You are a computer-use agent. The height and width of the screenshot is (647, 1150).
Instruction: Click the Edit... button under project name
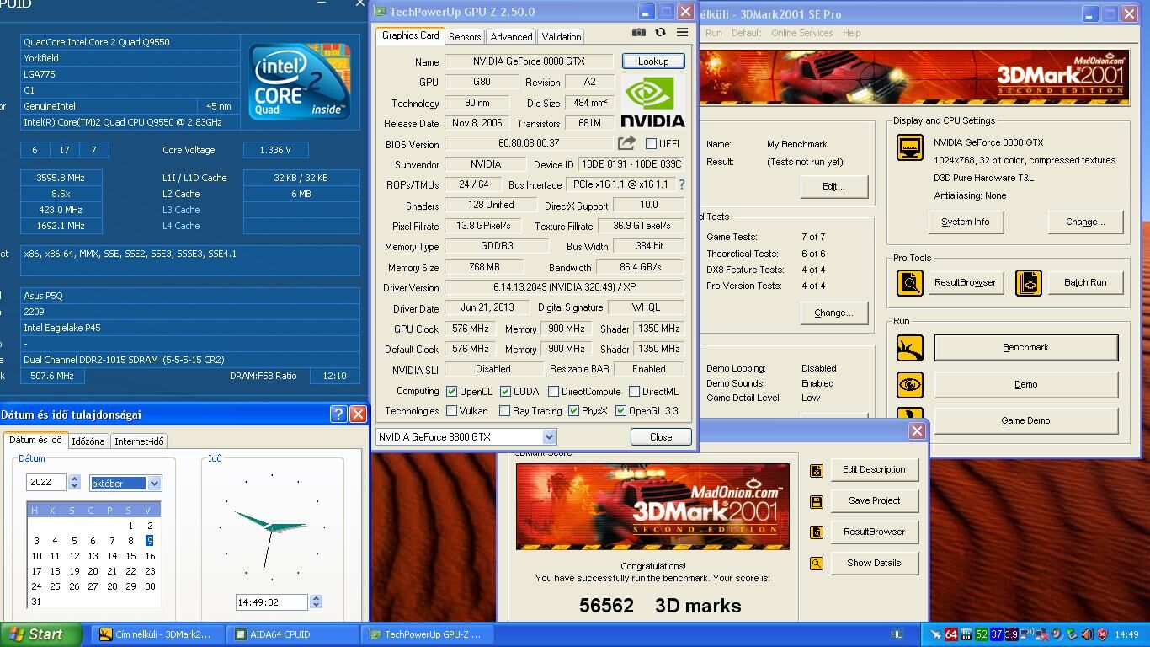[x=833, y=186]
